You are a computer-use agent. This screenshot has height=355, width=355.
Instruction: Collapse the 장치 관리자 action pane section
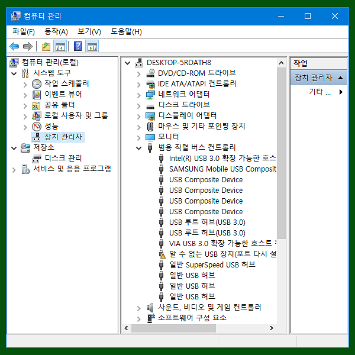click(x=340, y=78)
